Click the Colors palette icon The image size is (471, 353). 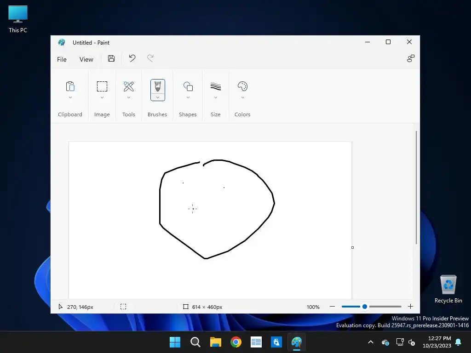click(x=242, y=86)
